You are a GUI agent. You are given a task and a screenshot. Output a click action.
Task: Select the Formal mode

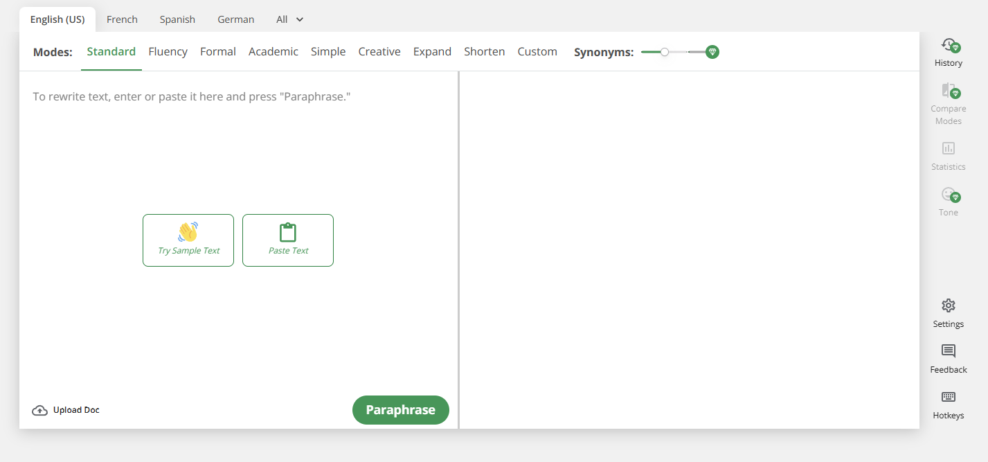point(218,52)
